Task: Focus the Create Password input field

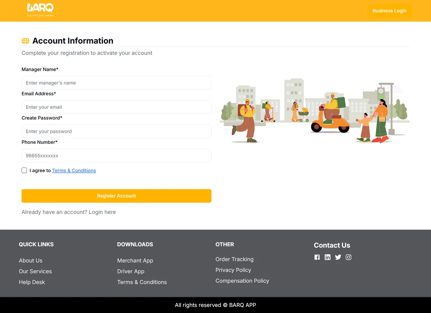Action: 116,131
